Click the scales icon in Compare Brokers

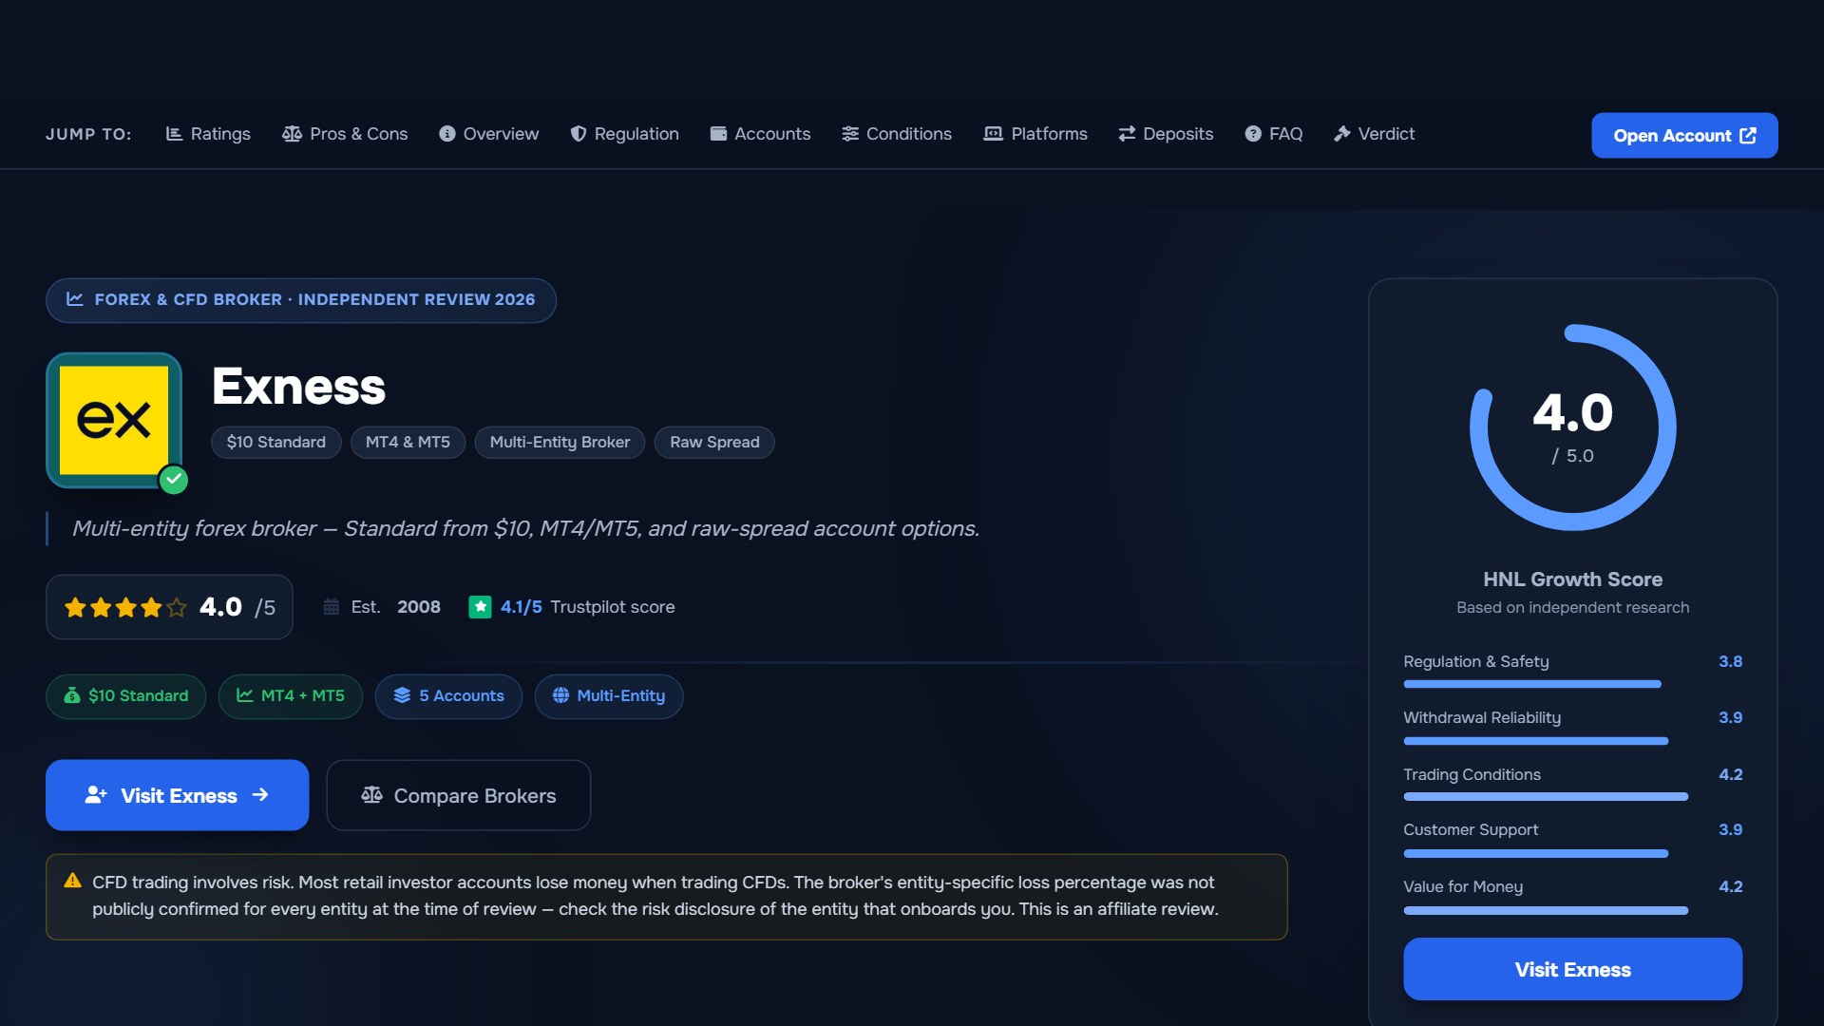[x=371, y=795]
